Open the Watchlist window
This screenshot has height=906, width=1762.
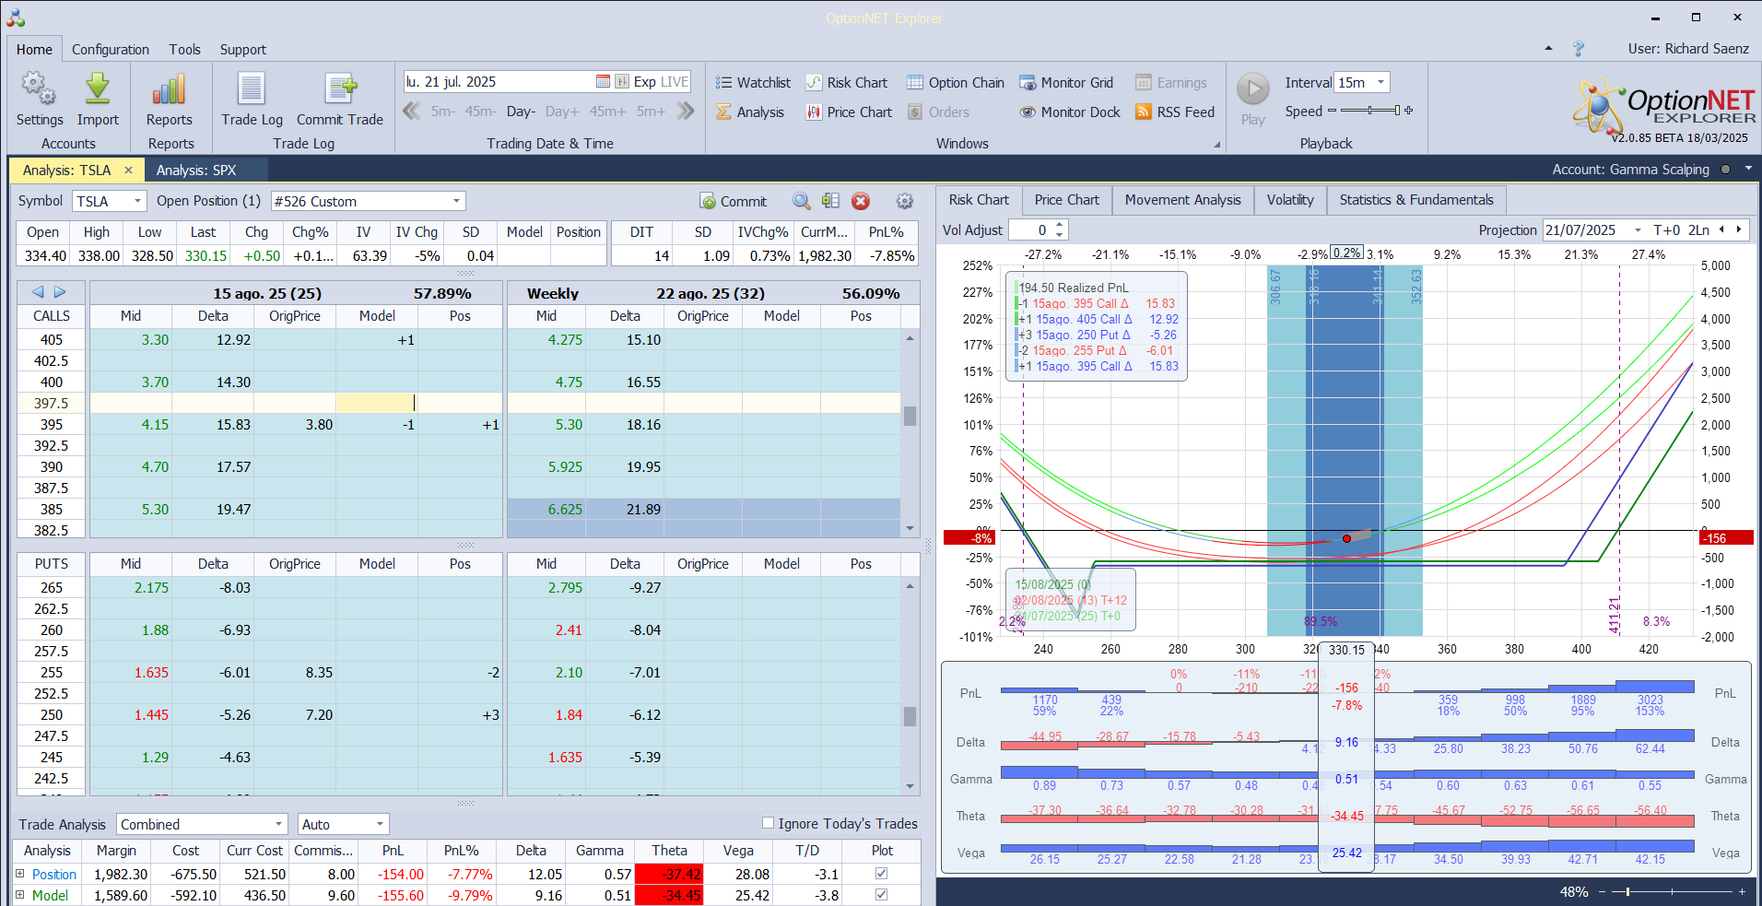[x=753, y=83]
